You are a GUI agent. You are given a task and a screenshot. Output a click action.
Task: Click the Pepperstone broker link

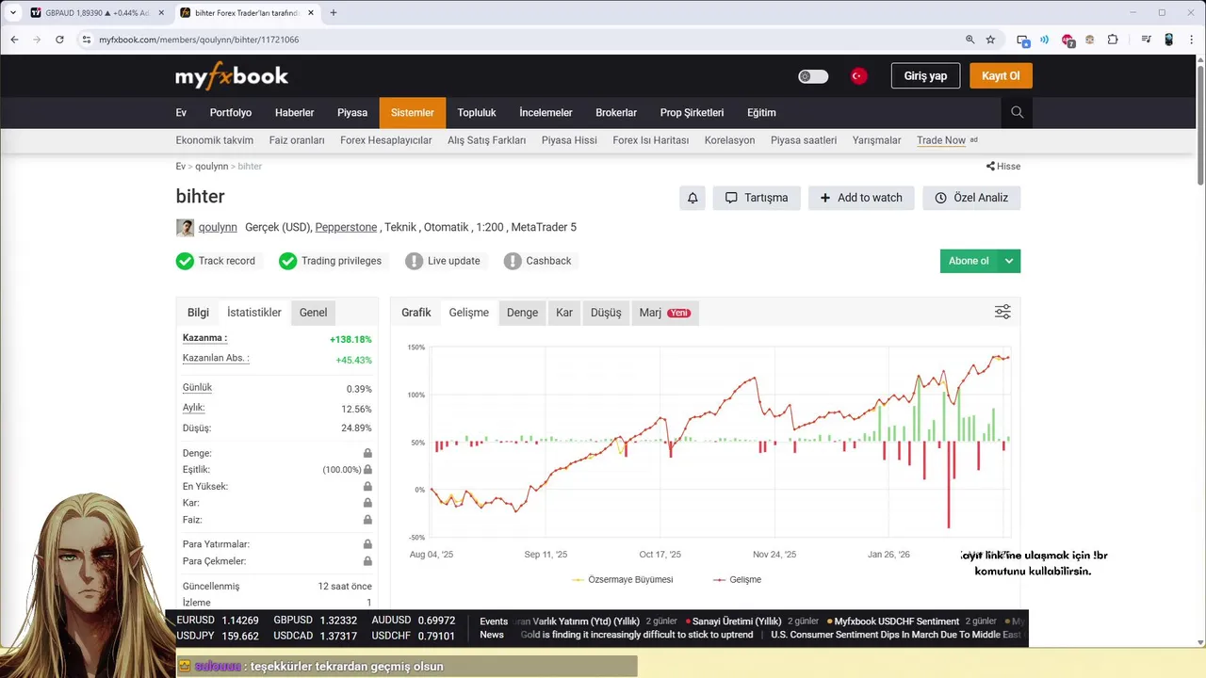[346, 227]
